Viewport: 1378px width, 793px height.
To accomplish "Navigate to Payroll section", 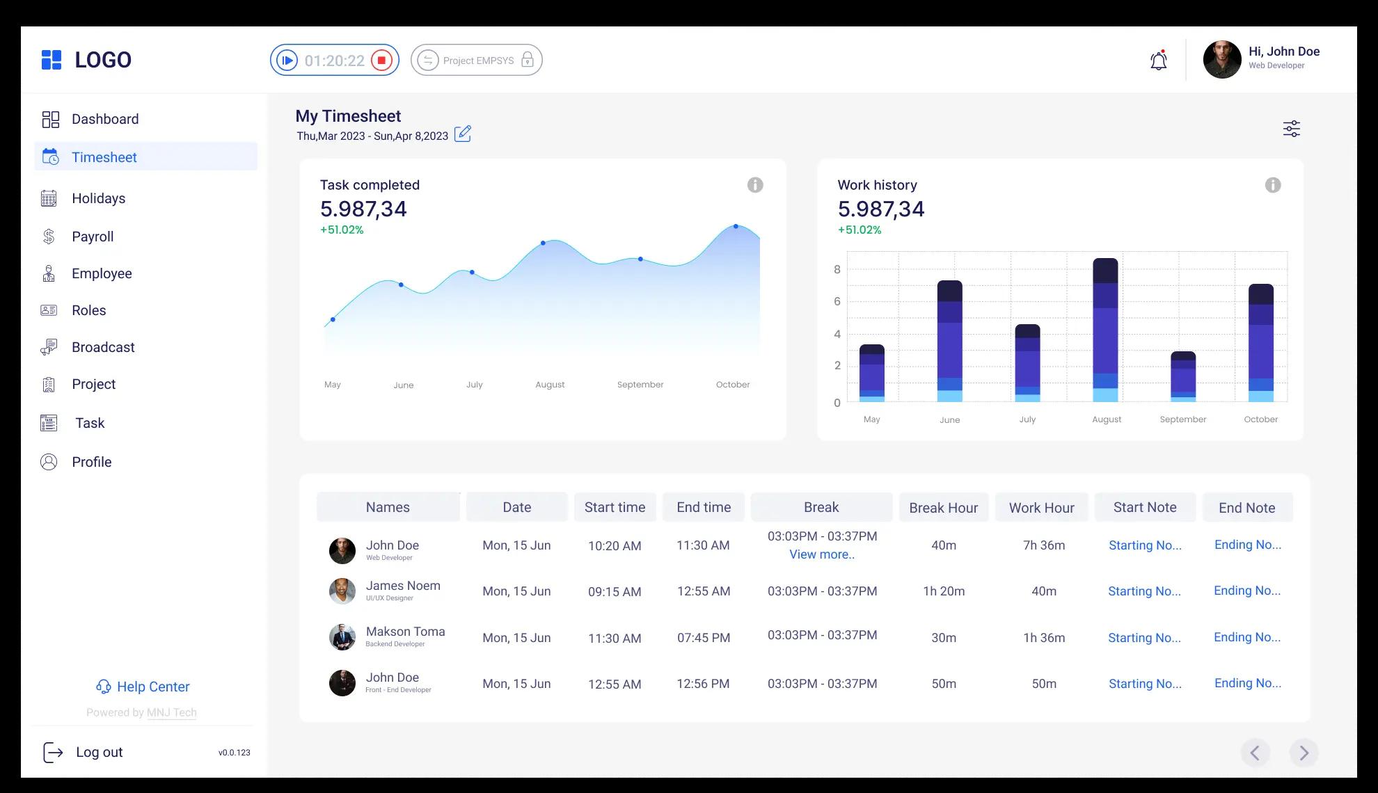I will click(x=93, y=237).
